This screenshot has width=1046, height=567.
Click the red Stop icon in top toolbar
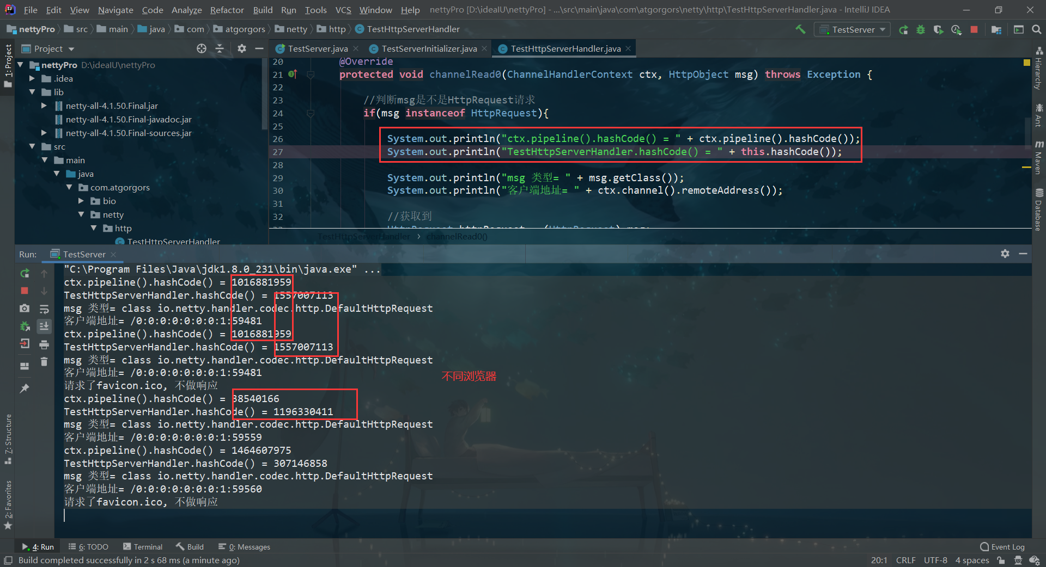(974, 29)
